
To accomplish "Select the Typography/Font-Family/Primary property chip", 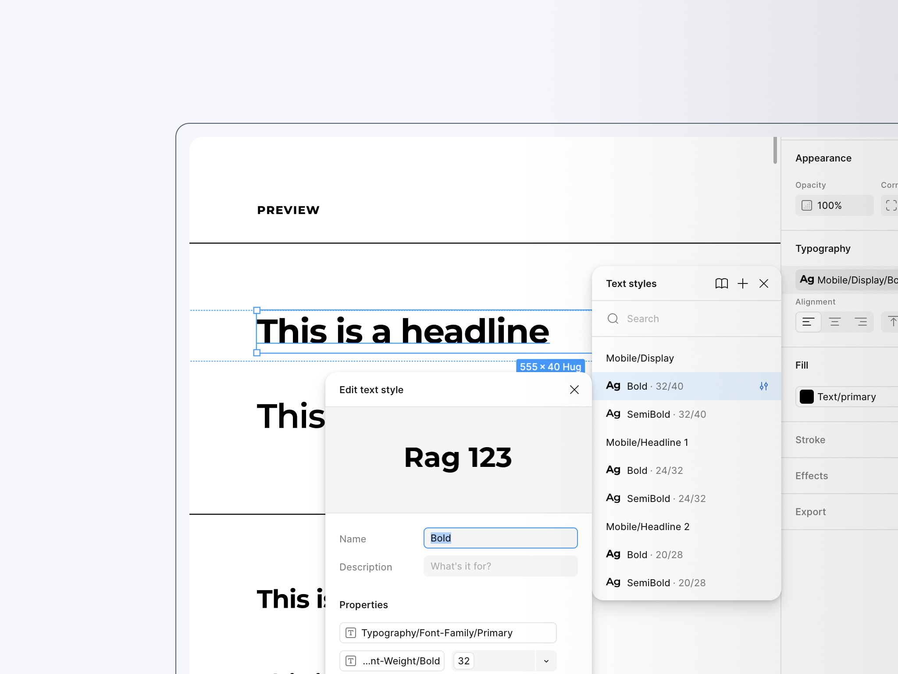I will coord(447,632).
